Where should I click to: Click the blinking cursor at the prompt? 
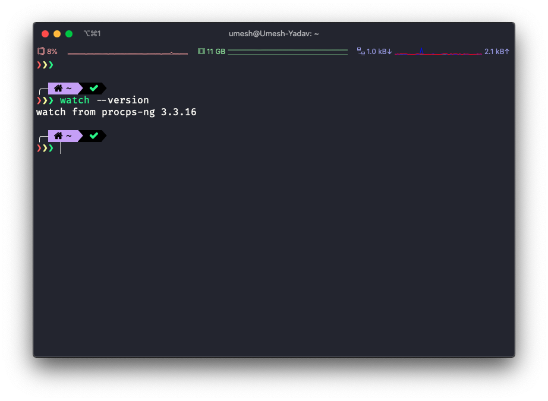60,148
